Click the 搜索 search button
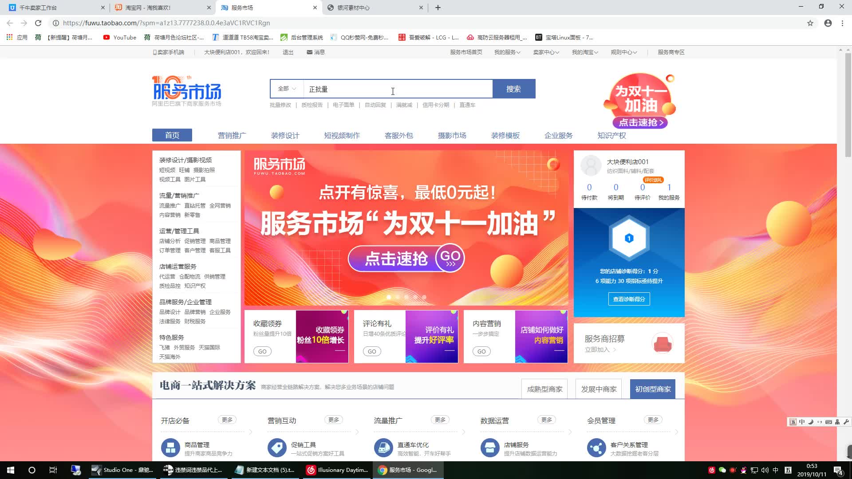 point(514,89)
